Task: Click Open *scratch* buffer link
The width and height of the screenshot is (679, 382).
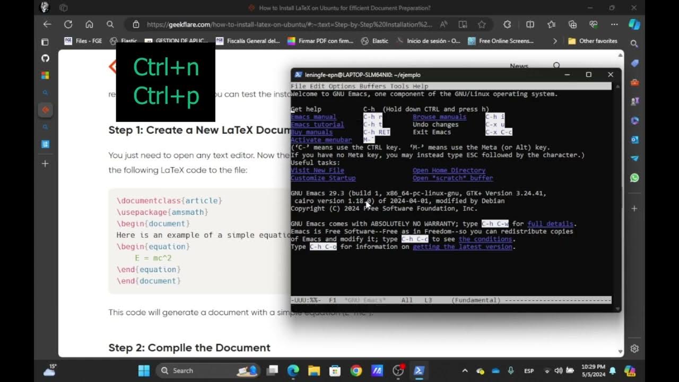Action: (x=452, y=178)
